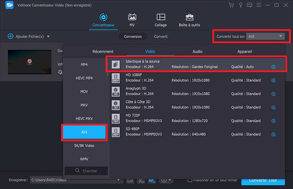The height and width of the screenshot is (189, 293).
Task: Click the shopping cart purchase icon
Action: 231,5
